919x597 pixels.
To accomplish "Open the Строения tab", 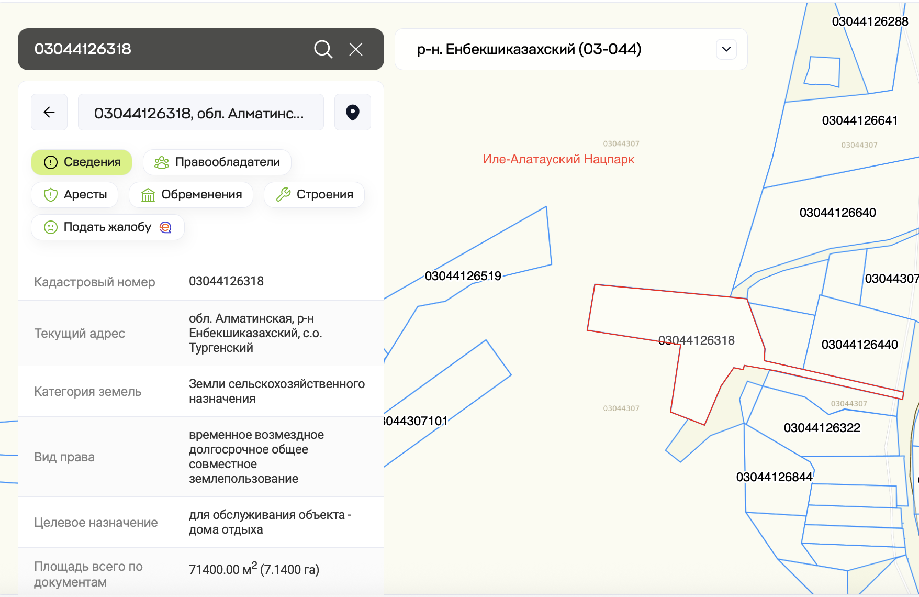I will coord(314,195).
